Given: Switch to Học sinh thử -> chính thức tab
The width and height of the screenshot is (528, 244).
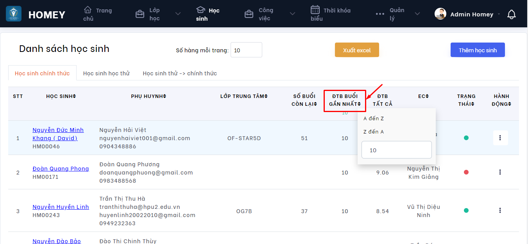Looking at the screenshot, I should click(x=180, y=73).
